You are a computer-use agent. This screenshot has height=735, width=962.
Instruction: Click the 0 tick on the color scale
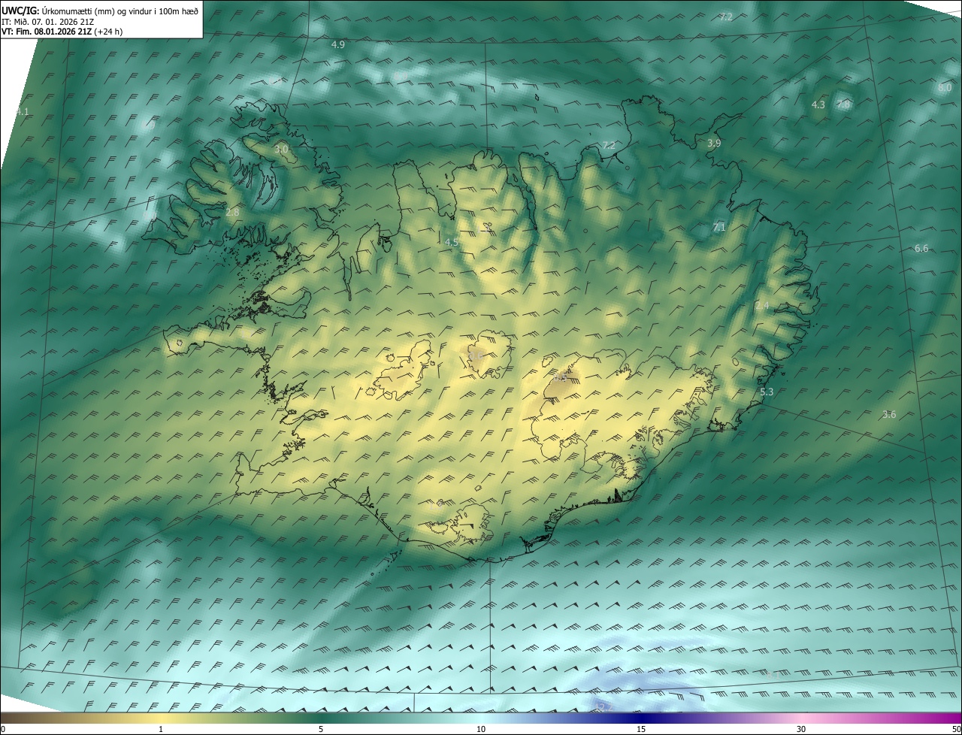pos(3,729)
